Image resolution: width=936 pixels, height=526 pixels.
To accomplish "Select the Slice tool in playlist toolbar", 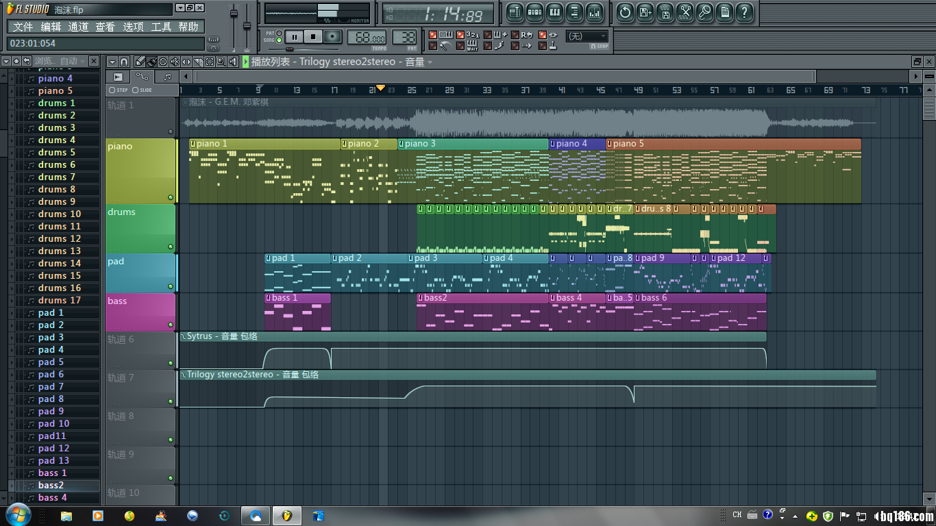I will click(x=198, y=62).
